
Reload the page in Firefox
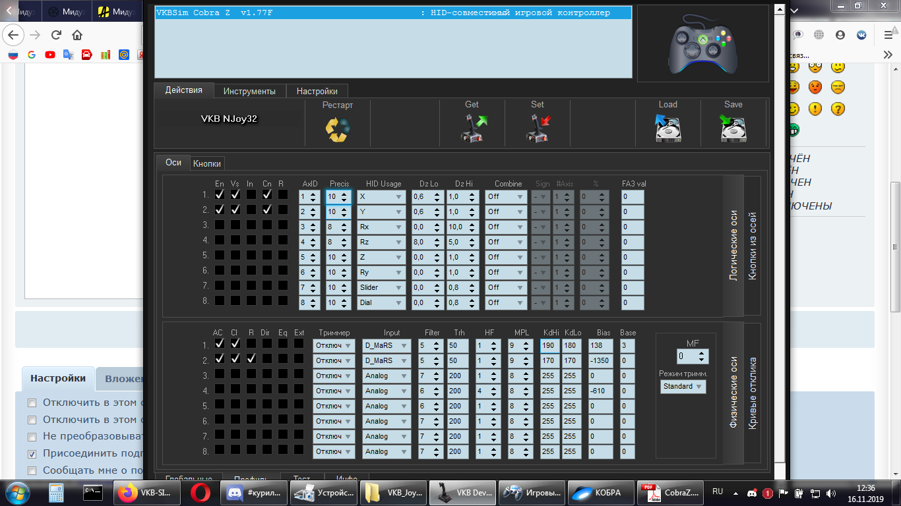(56, 35)
